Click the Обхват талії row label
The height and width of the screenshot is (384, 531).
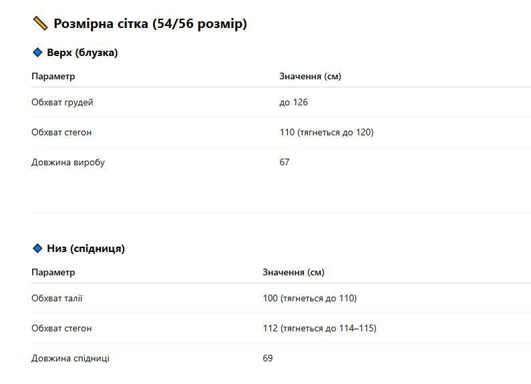point(57,299)
